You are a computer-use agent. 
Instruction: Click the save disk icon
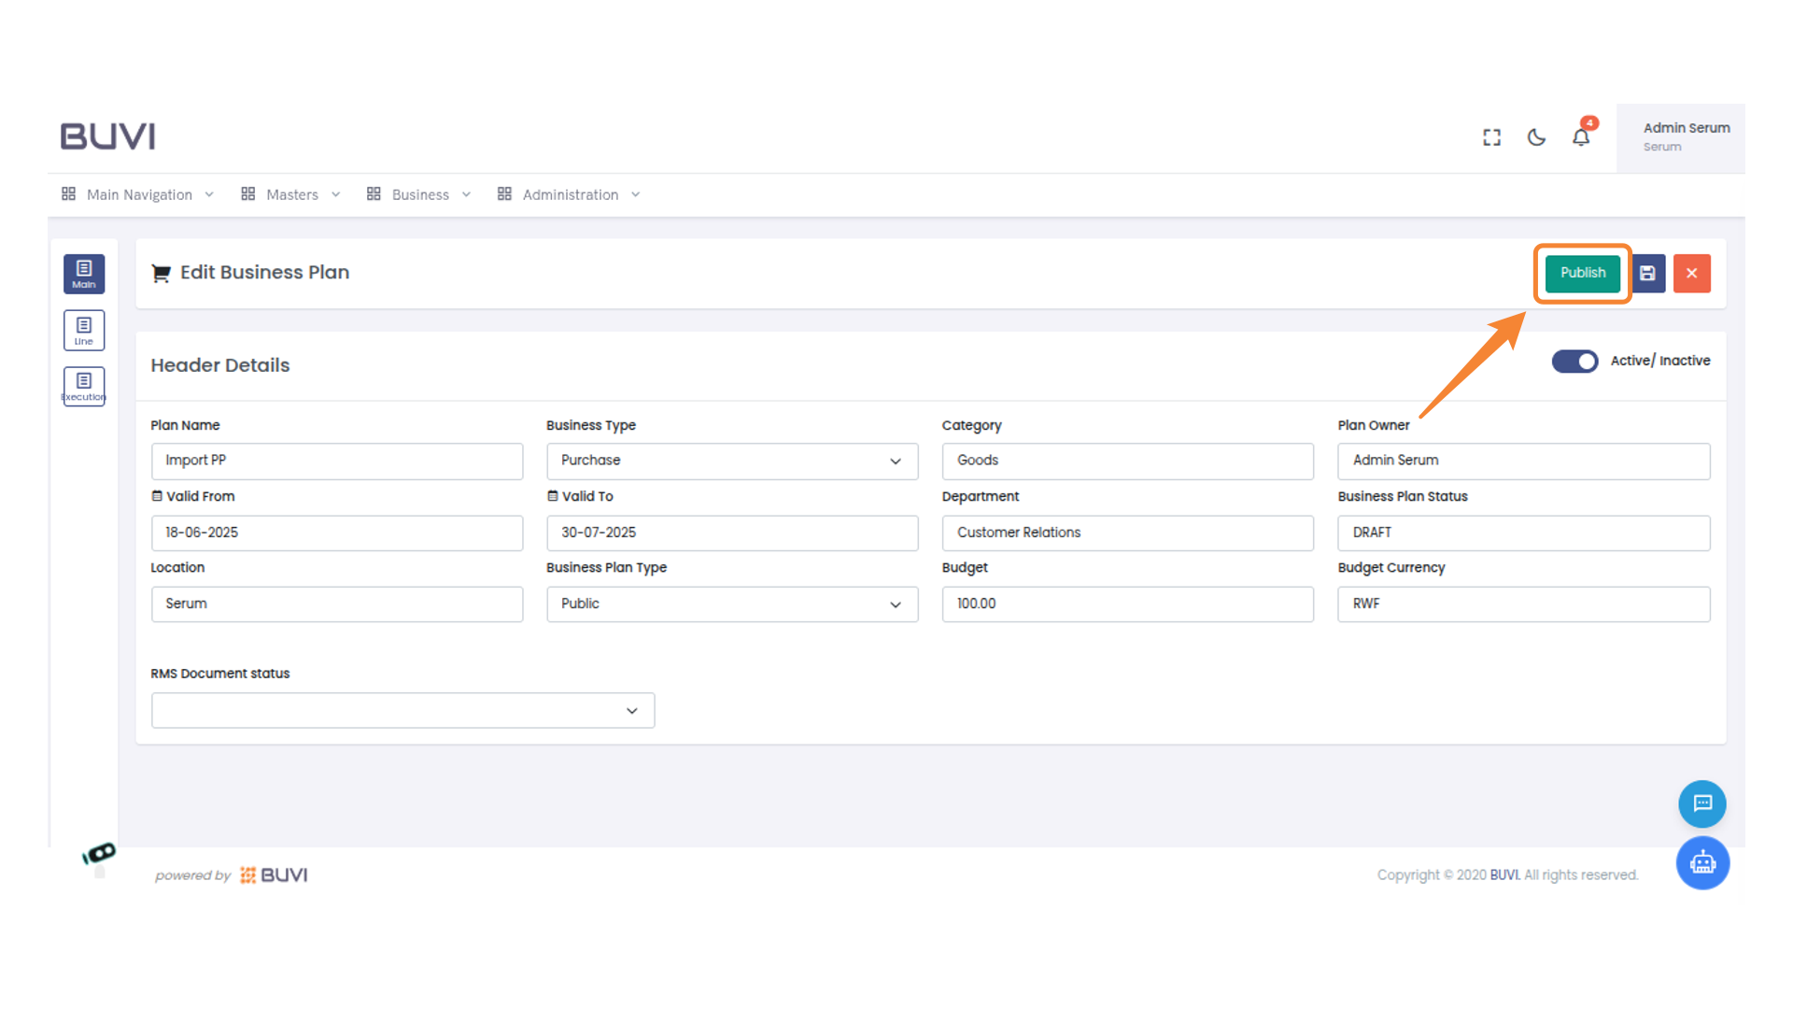(1647, 274)
